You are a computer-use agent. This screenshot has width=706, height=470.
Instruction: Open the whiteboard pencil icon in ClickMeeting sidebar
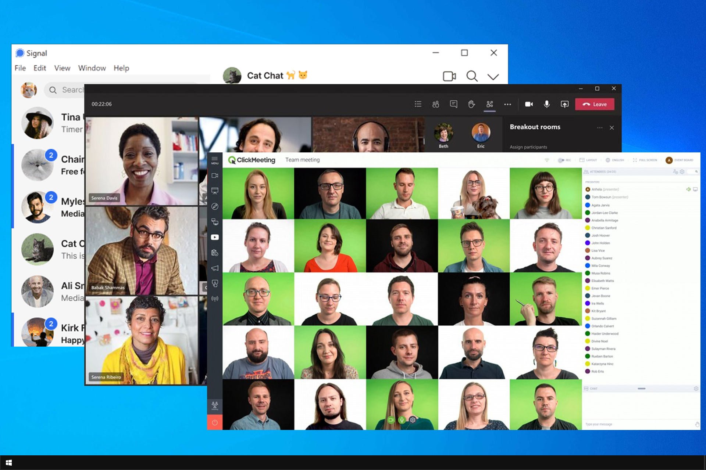tap(215, 206)
